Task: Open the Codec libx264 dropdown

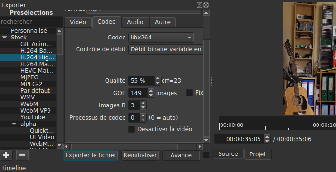Action: 161,38
